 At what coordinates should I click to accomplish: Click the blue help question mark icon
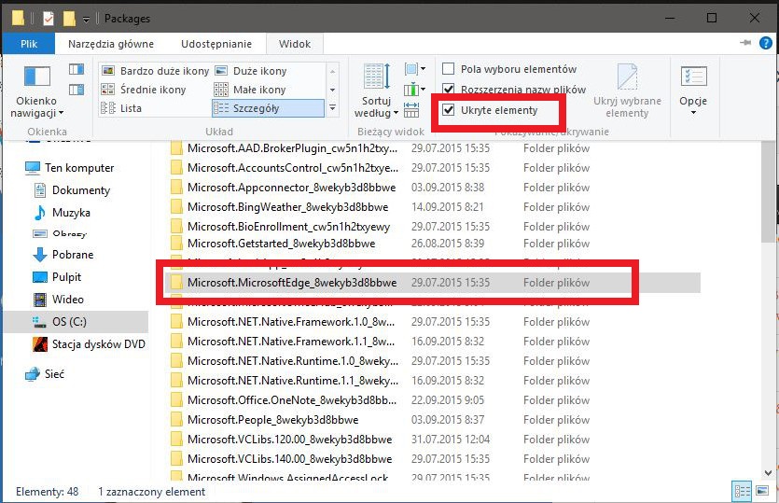tap(766, 43)
